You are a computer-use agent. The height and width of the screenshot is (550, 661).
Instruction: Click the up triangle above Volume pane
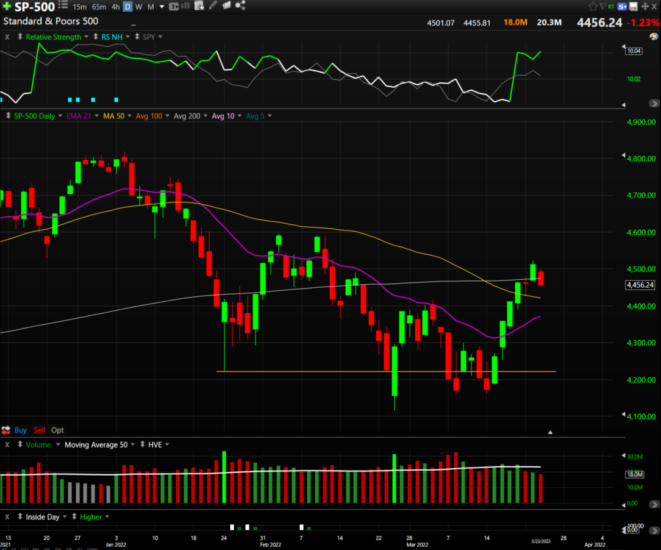[x=550, y=432]
